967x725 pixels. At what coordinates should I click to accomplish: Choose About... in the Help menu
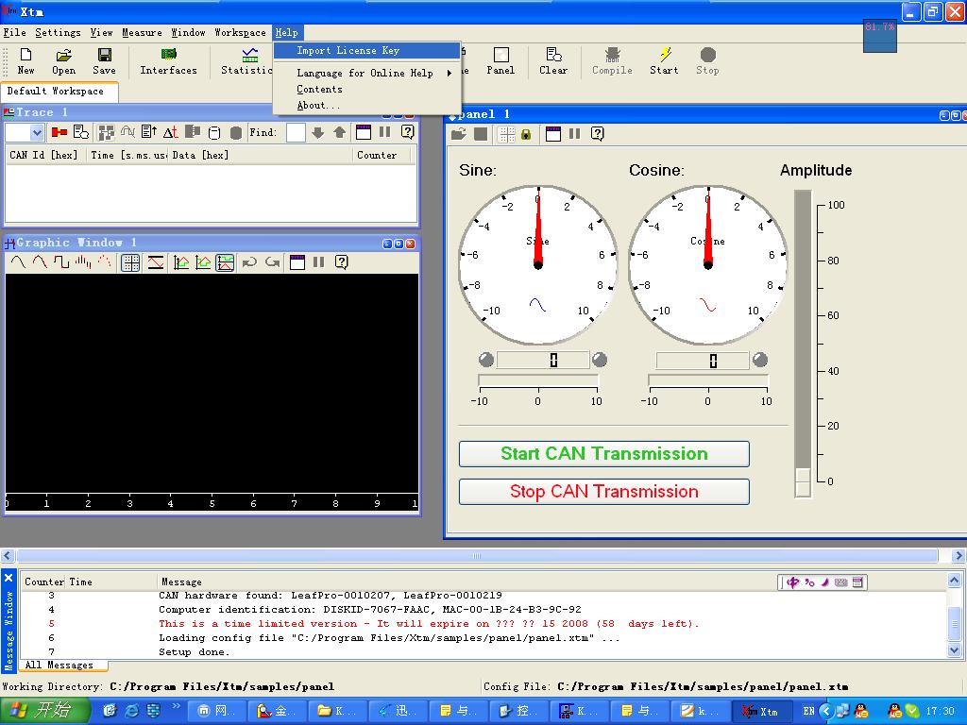tap(367, 106)
